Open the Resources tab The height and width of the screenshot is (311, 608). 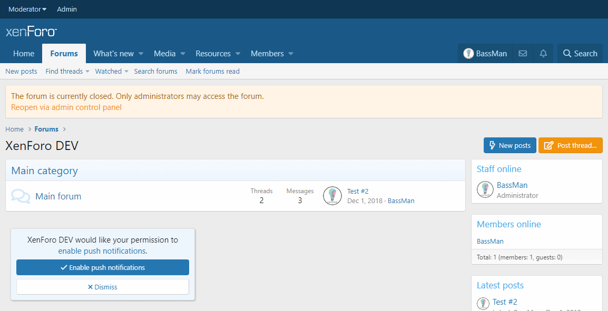click(213, 54)
